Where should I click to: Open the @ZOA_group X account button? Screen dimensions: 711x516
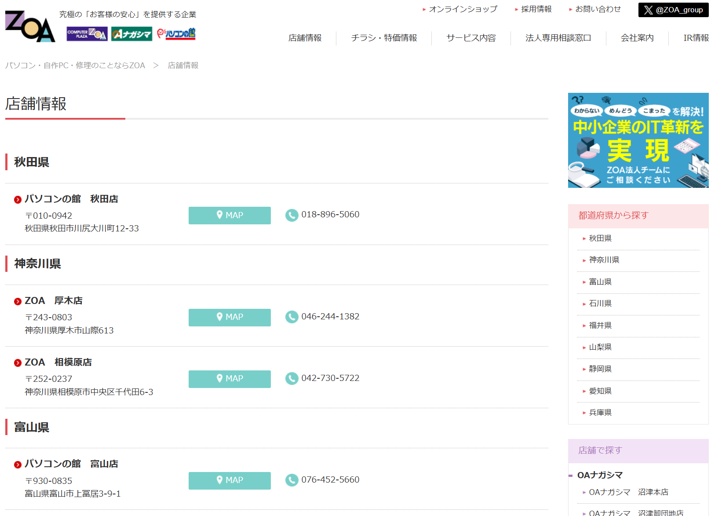673,10
